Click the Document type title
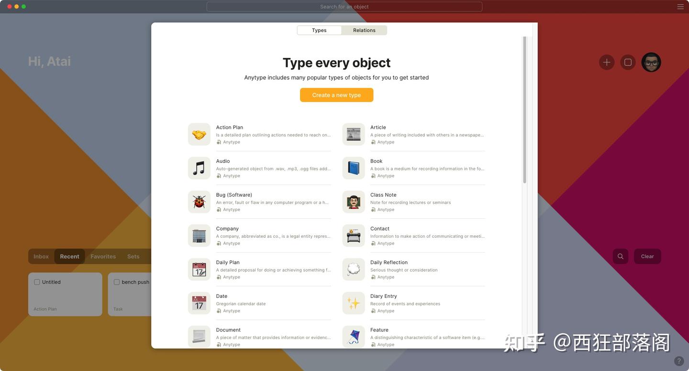 tap(228, 330)
